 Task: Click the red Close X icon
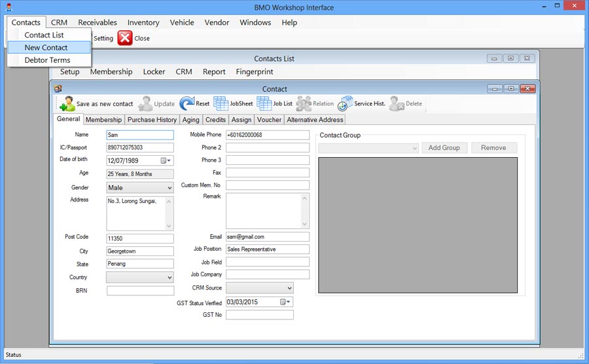pos(125,38)
